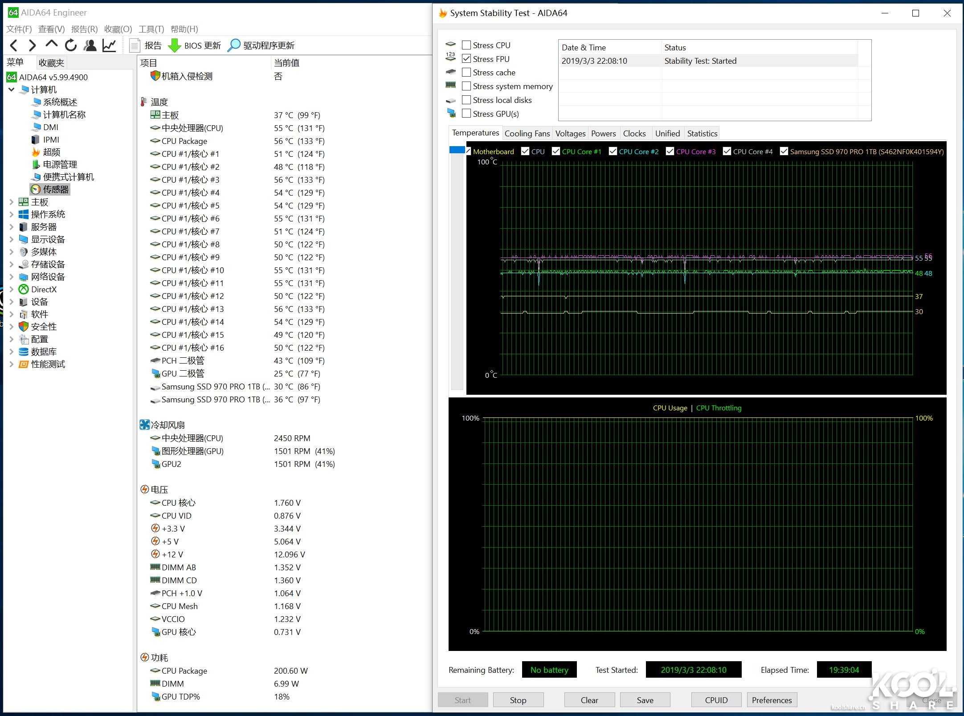Click the refresh icon in the toolbar
Image resolution: width=964 pixels, height=716 pixels.
pyautogui.click(x=71, y=45)
